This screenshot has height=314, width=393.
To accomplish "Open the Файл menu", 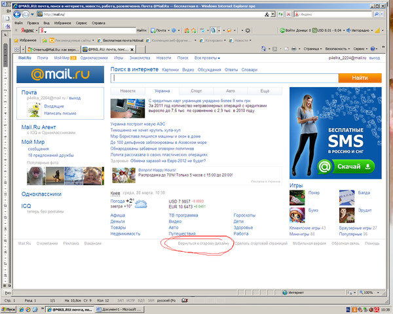I will click(x=18, y=23).
